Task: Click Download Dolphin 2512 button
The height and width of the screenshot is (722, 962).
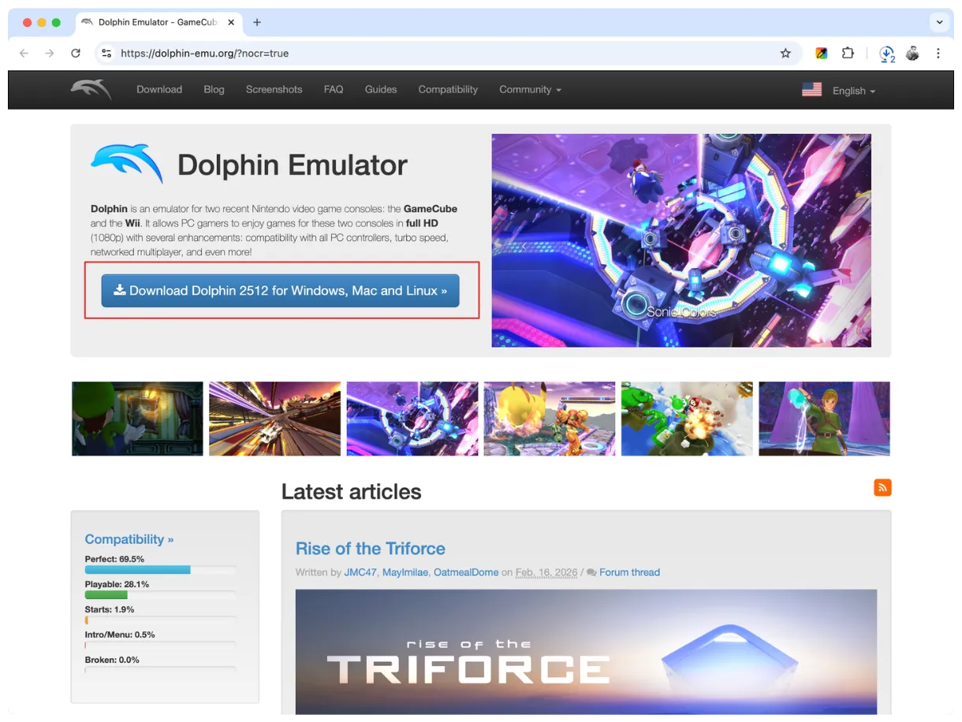Action: point(280,291)
